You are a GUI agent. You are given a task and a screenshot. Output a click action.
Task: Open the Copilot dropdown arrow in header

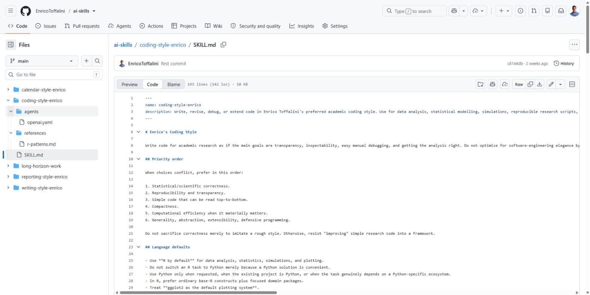[464, 11]
